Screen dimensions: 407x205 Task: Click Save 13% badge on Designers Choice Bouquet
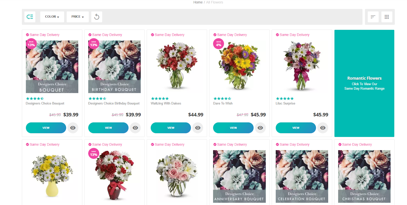[31, 44]
